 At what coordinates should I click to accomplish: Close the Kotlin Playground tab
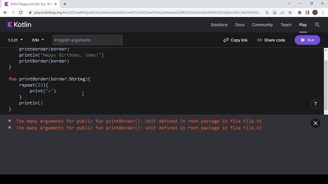pos(56,4)
